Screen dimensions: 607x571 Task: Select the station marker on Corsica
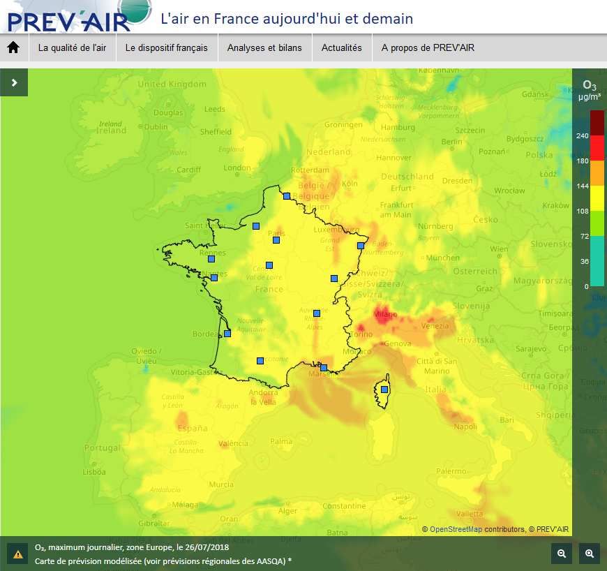point(384,390)
